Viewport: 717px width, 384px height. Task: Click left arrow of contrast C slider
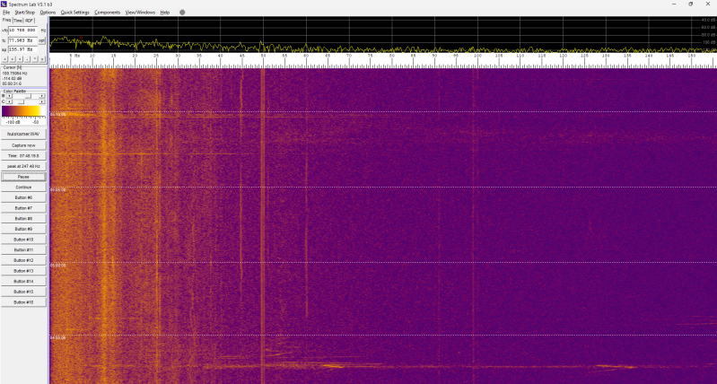pos(9,102)
